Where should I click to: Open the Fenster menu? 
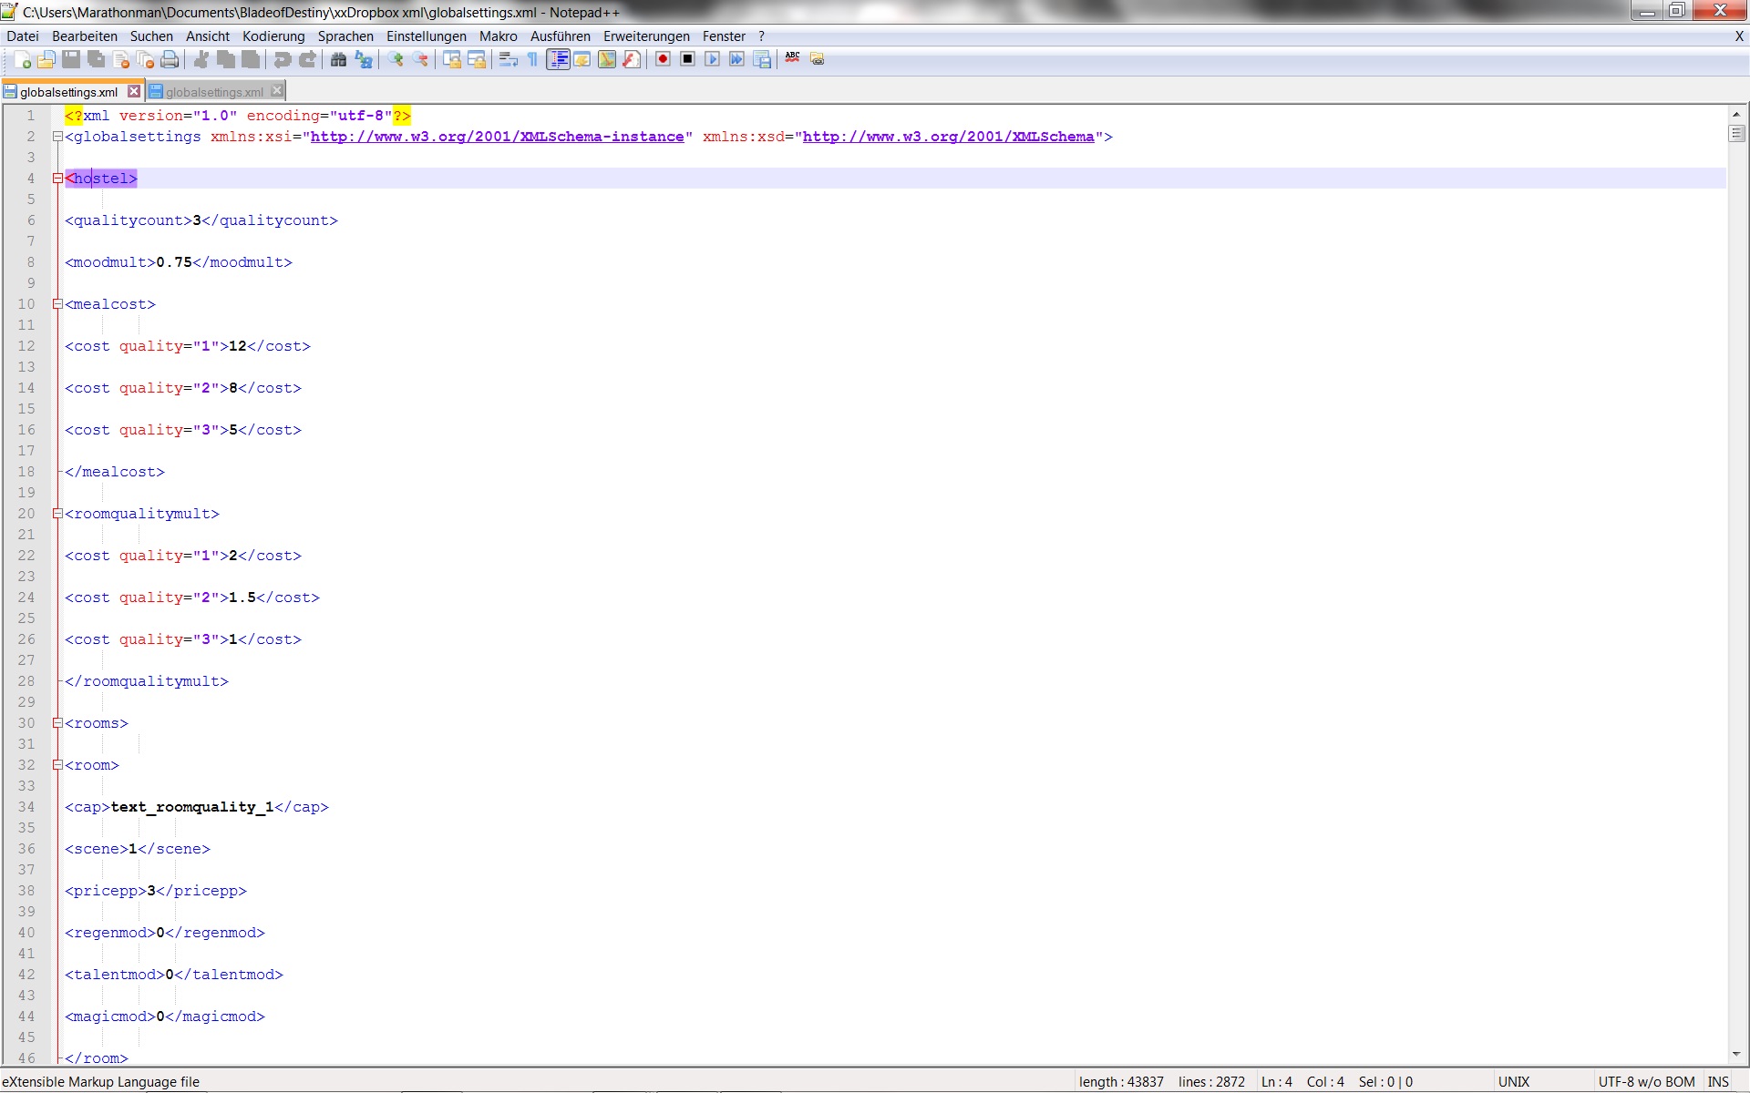click(724, 36)
